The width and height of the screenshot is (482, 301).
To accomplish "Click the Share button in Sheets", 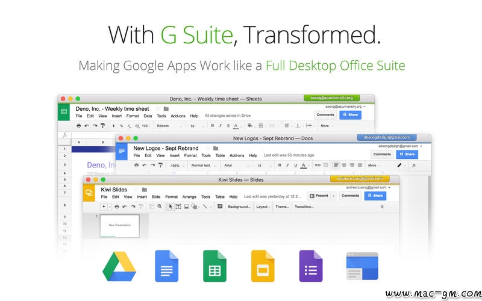I will (x=351, y=115).
